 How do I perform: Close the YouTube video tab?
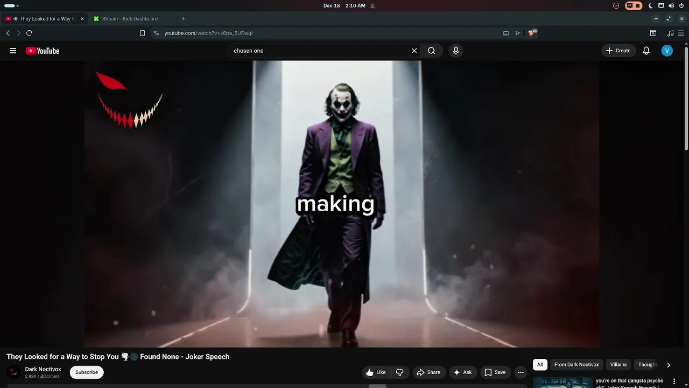tap(82, 19)
